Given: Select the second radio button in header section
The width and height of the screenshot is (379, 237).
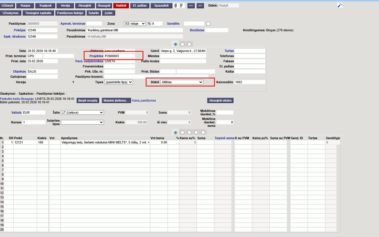Looking at the screenshot, I should pos(182,44).
